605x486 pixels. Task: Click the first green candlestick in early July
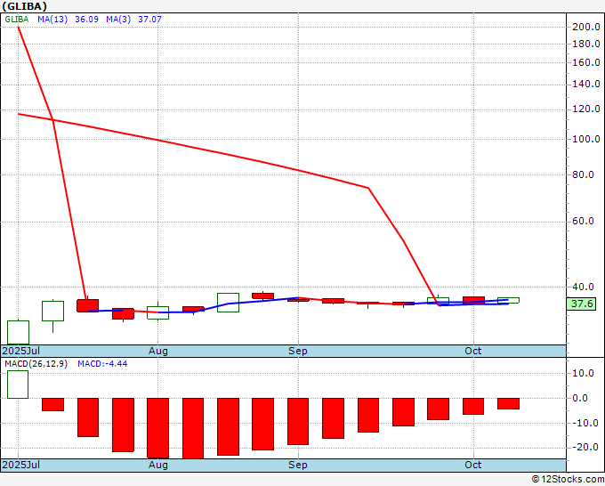pos(18,332)
